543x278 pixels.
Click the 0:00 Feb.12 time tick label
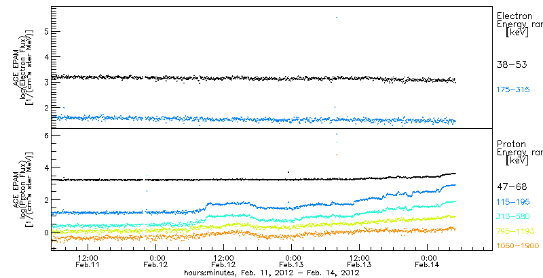point(156,261)
